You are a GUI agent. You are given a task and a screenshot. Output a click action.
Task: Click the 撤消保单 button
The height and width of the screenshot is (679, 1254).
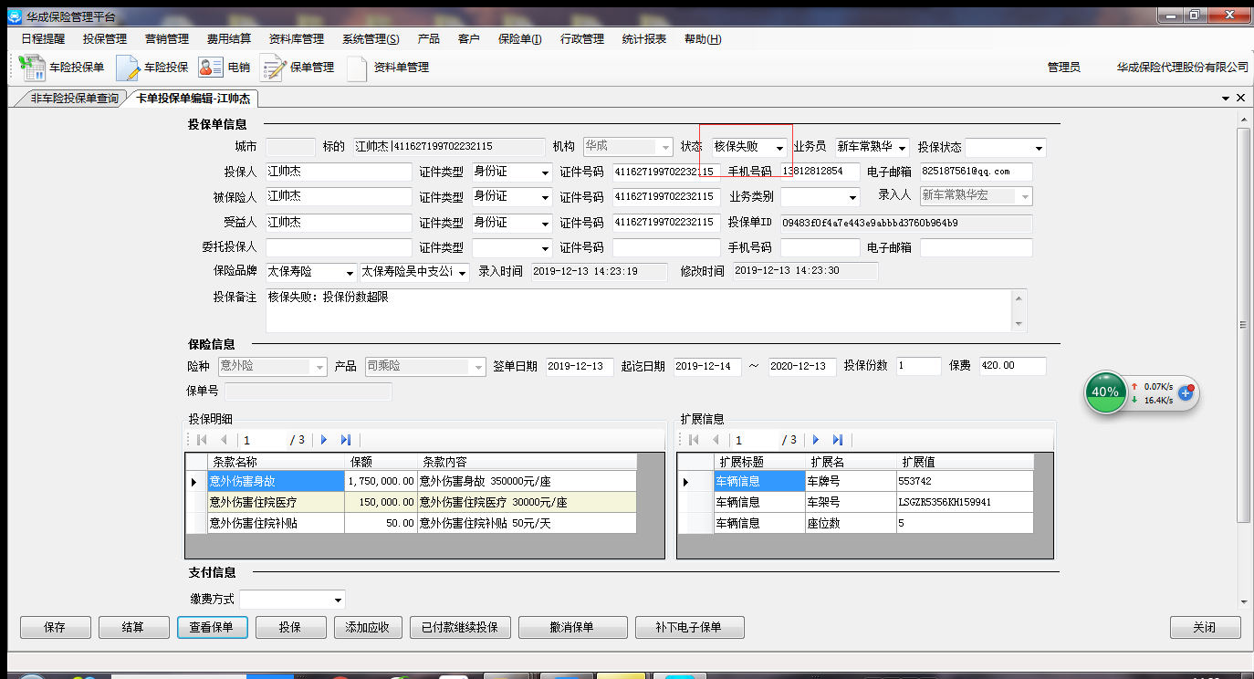[x=572, y=628]
